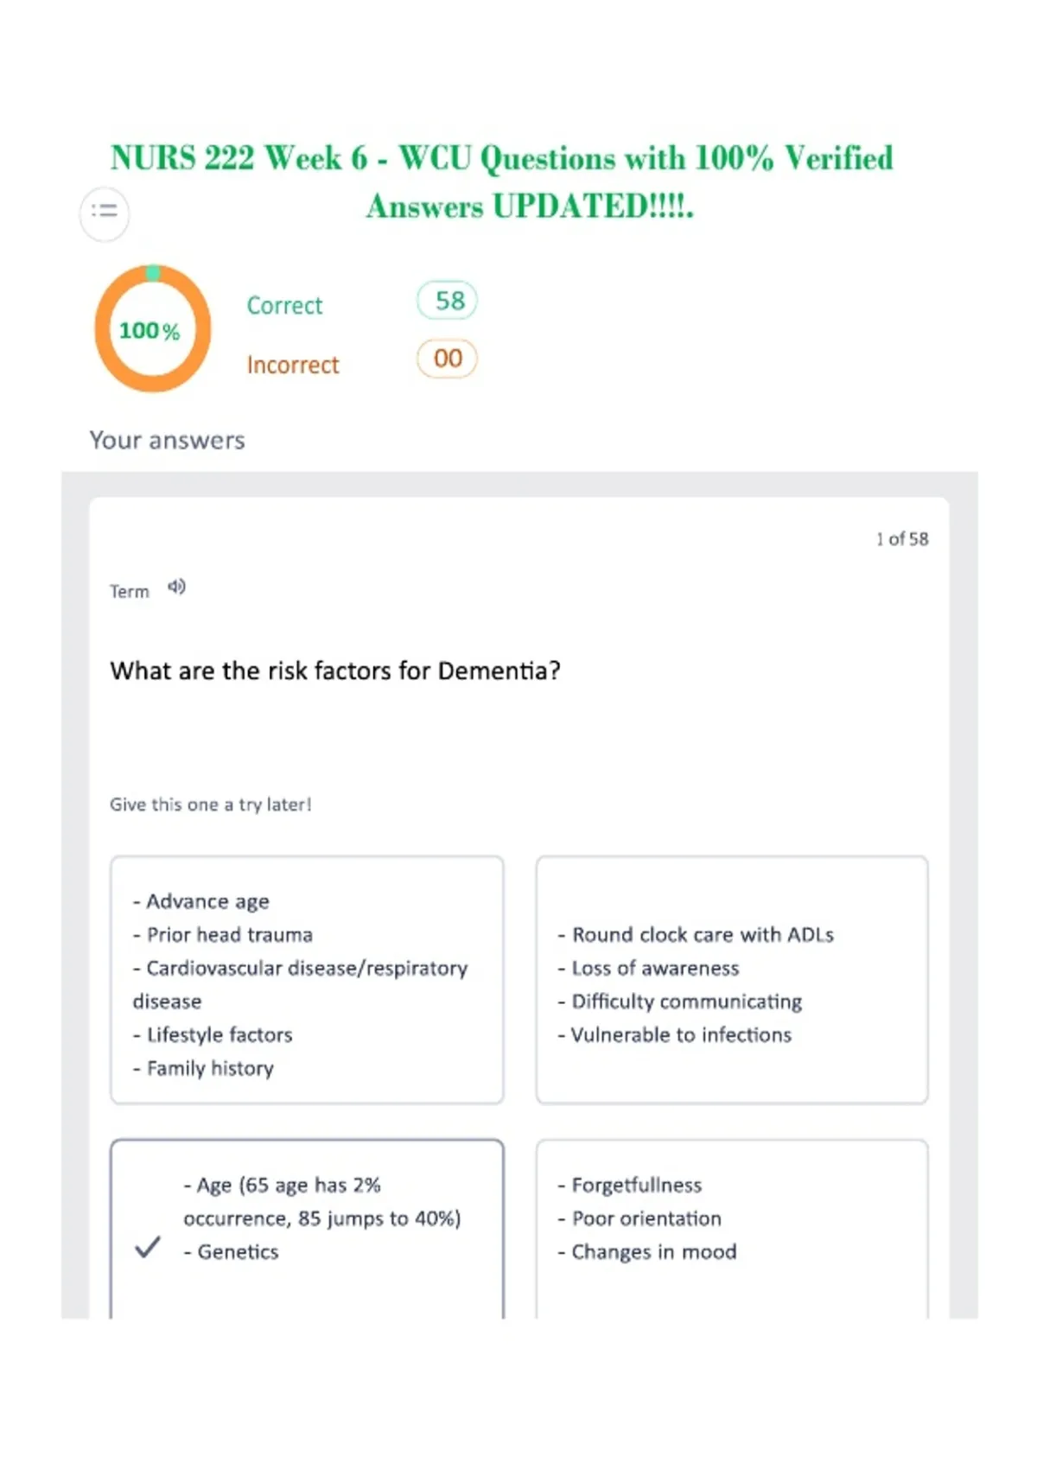This screenshot has width=1037, height=1469.
Task: Click the 100% donut progress chart
Action: [153, 328]
